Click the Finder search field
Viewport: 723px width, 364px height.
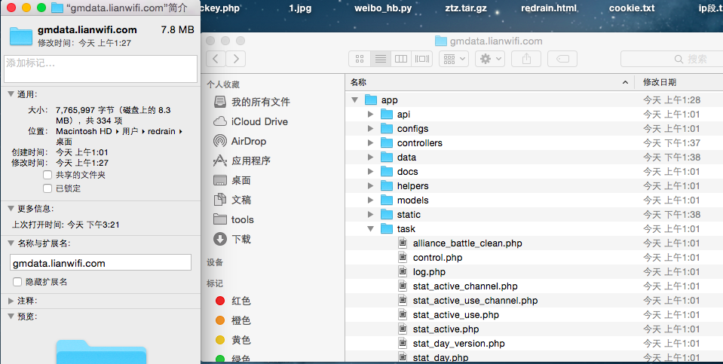pos(672,59)
